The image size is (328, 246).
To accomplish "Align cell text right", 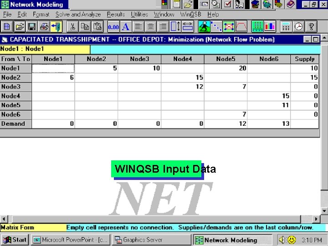I will coord(163,26).
